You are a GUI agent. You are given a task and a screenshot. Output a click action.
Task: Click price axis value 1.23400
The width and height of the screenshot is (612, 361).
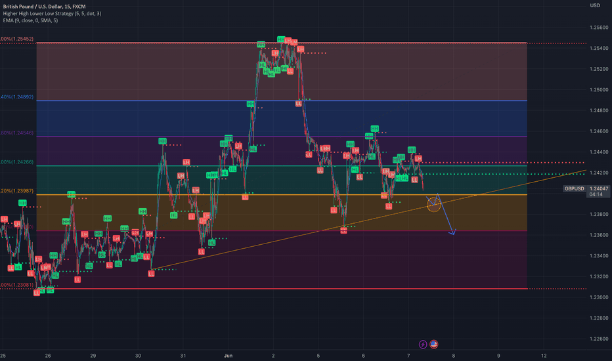599,255
